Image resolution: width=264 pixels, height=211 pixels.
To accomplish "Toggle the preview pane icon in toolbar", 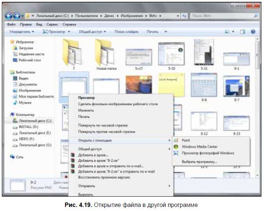I will pos(243,32).
